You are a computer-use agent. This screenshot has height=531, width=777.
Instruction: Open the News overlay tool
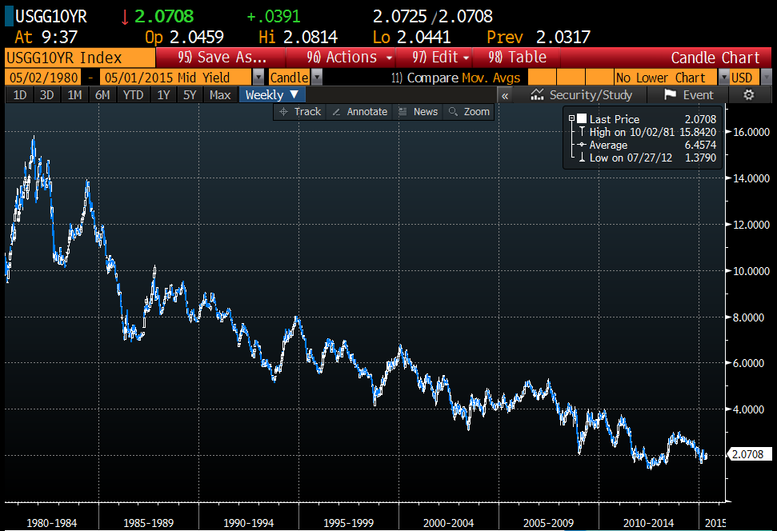(x=418, y=112)
